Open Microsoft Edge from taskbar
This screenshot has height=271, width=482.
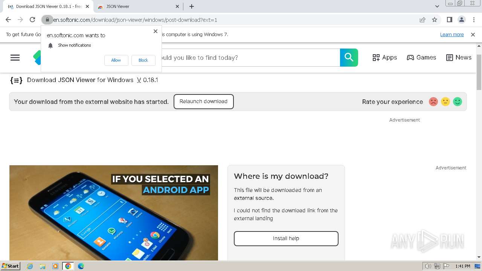(81, 266)
